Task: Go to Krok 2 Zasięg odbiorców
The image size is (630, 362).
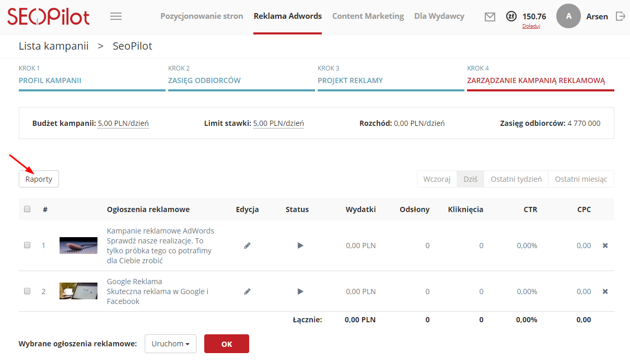Action: 204,80
